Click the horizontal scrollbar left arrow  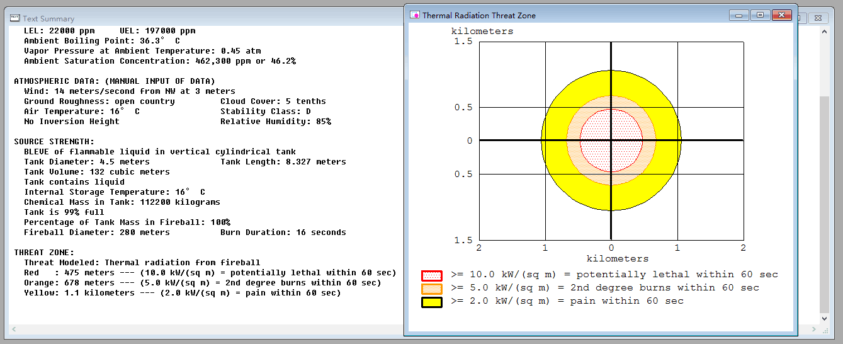[x=14, y=330]
